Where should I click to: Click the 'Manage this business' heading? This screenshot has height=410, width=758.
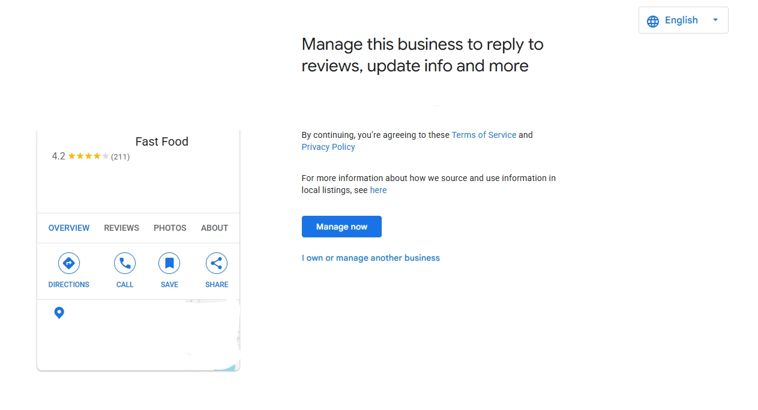click(423, 55)
